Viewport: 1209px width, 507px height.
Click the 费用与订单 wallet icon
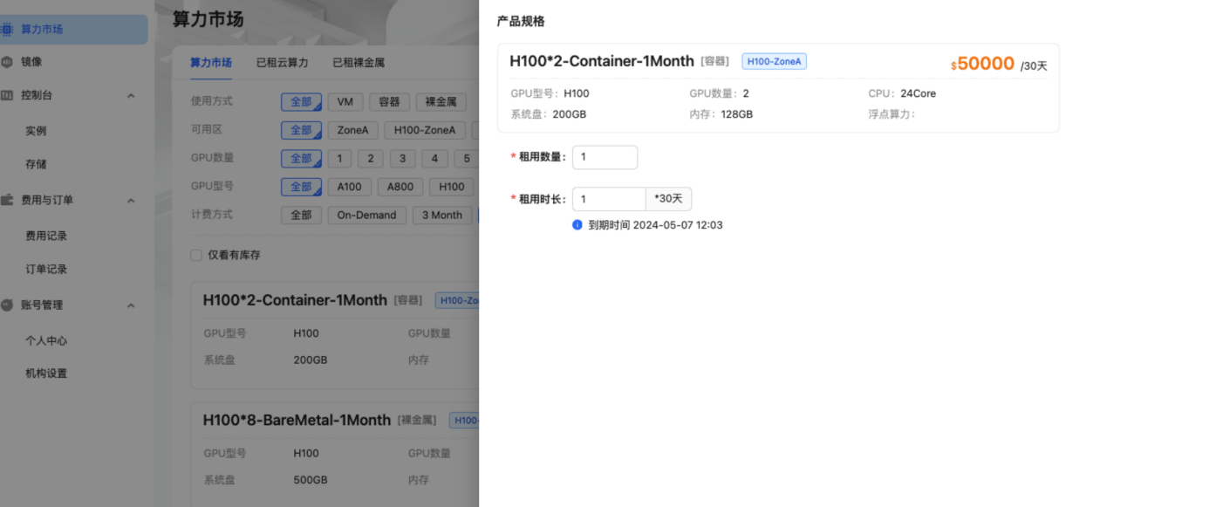click(7, 200)
